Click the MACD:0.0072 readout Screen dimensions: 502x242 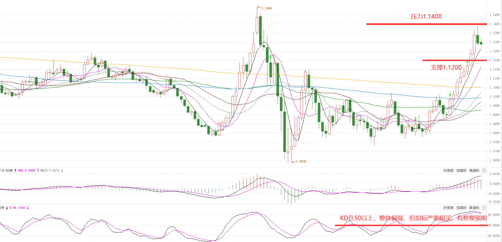(x=50, y=170)
